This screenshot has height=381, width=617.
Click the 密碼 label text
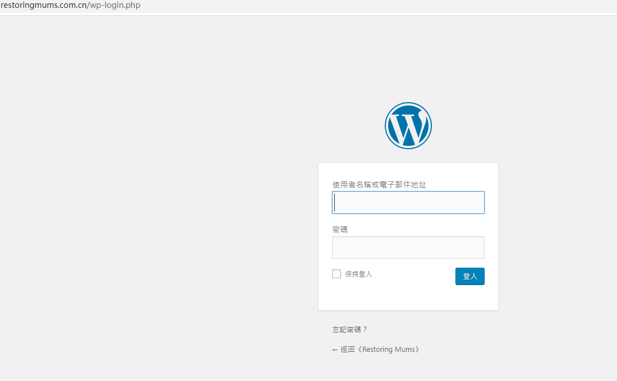339,229
